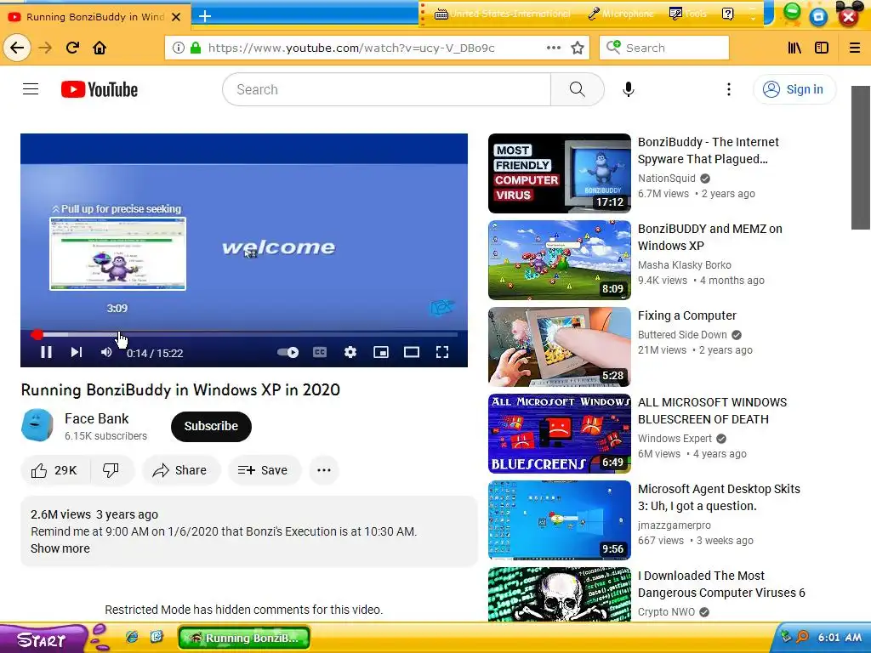Subscribe to Face Bank channel

(x=211, y=427)
